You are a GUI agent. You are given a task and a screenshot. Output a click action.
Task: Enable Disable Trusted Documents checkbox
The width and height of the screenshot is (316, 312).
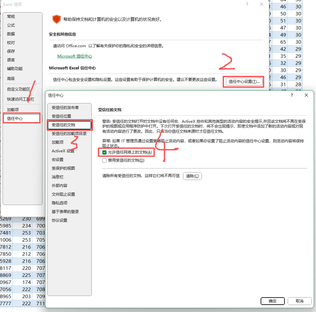point(104,161)
